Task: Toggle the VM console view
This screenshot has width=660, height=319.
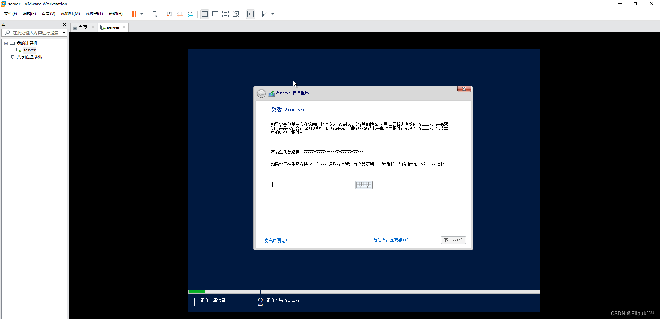Action: 251,14
